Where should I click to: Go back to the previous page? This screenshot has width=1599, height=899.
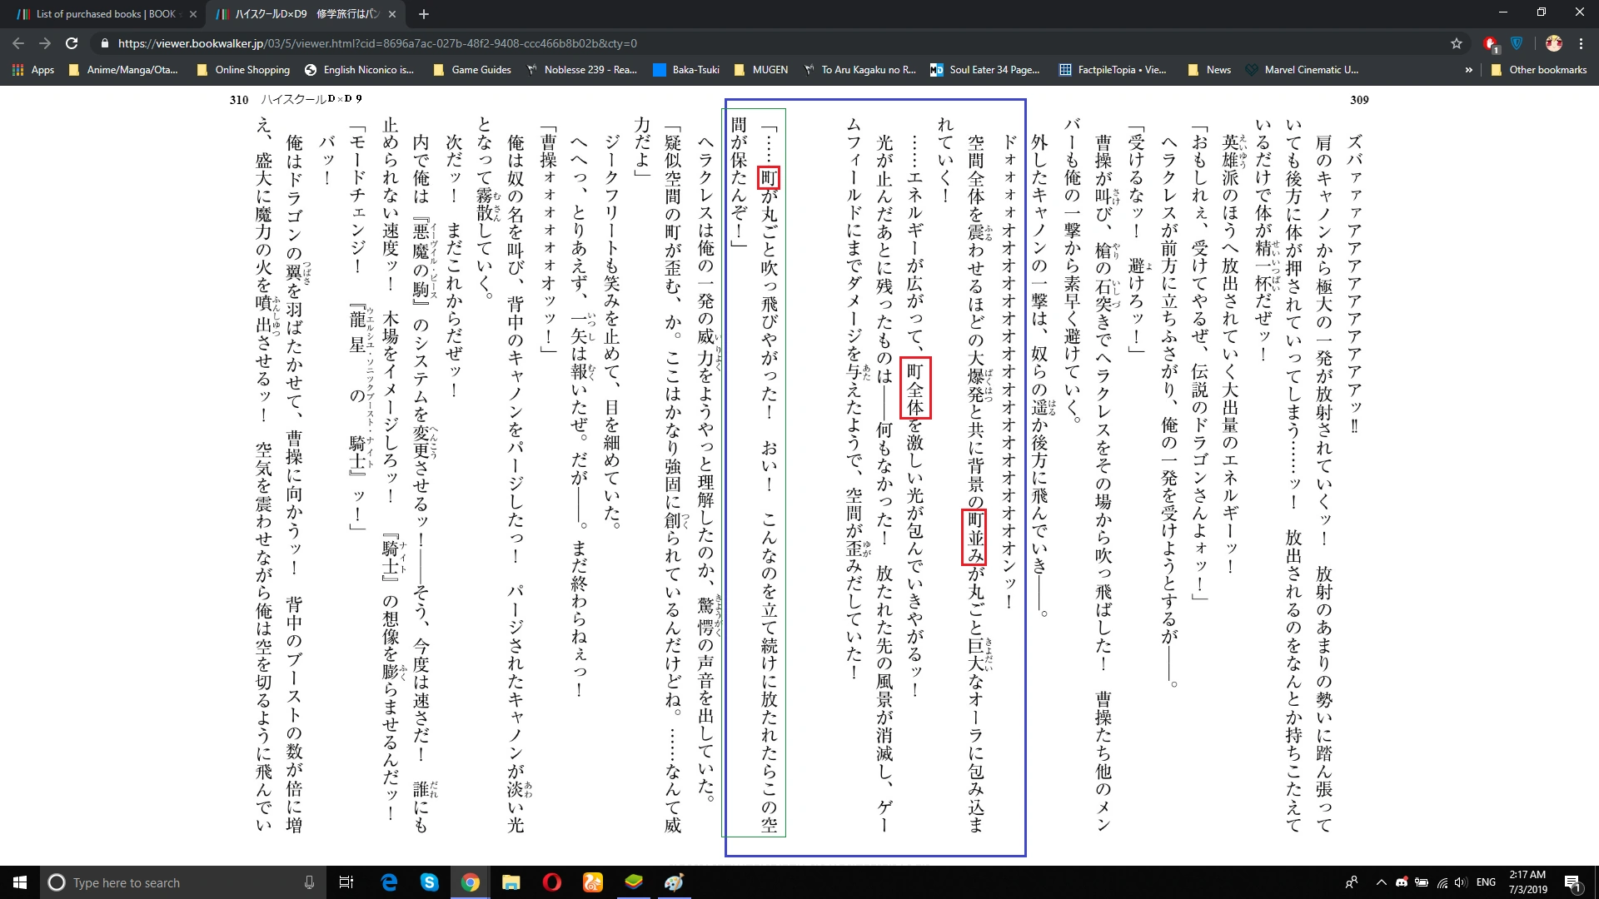coord(18,43)
